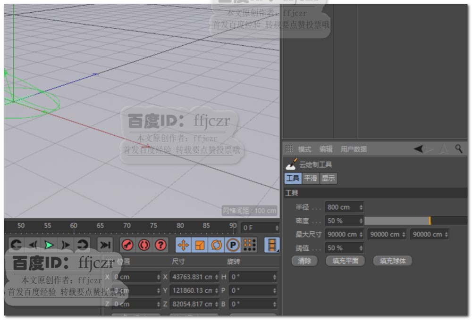Click the up arrow icon in attributes header
Image resolution: width=472 pixels, height=320 pixels.
tap(443, 149)
